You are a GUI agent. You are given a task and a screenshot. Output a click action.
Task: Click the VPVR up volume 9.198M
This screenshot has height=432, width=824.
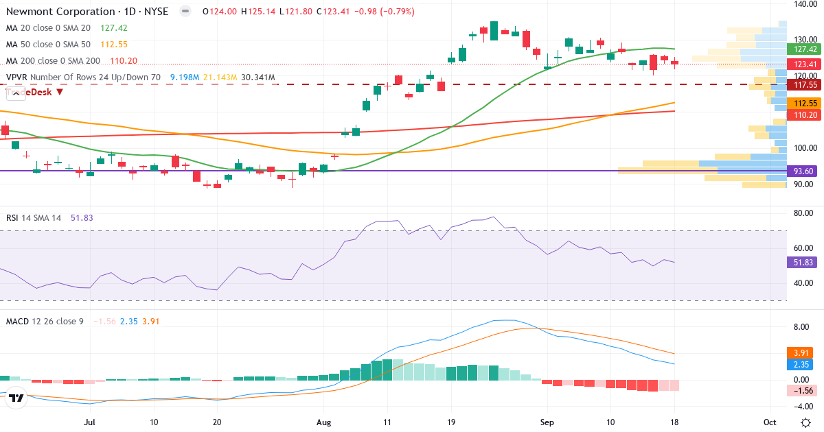coord(185,77)
